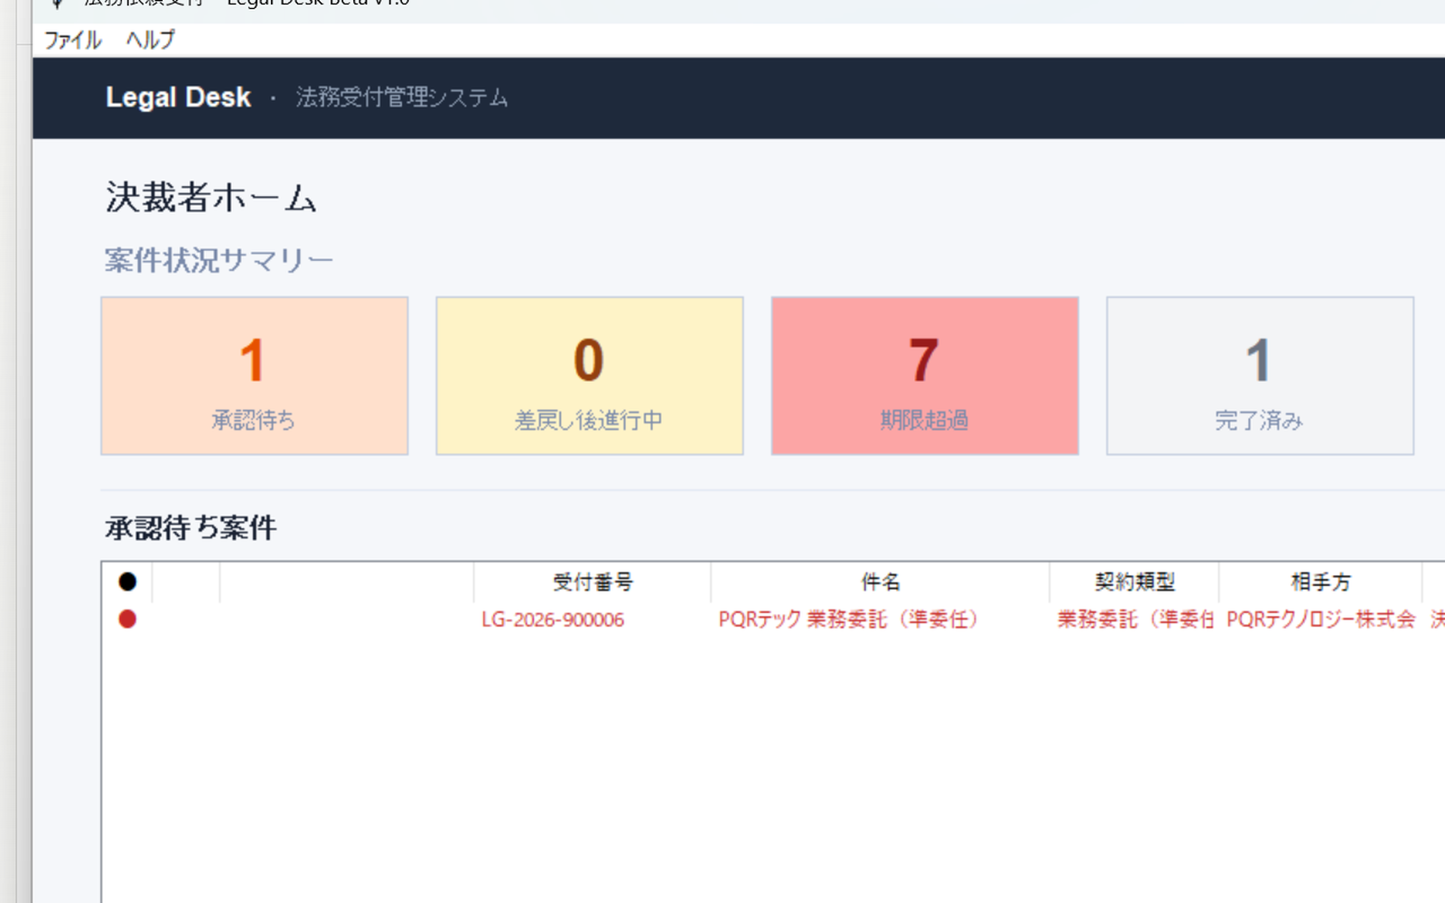Select the 承認待ち summary card showing 1

254,375
